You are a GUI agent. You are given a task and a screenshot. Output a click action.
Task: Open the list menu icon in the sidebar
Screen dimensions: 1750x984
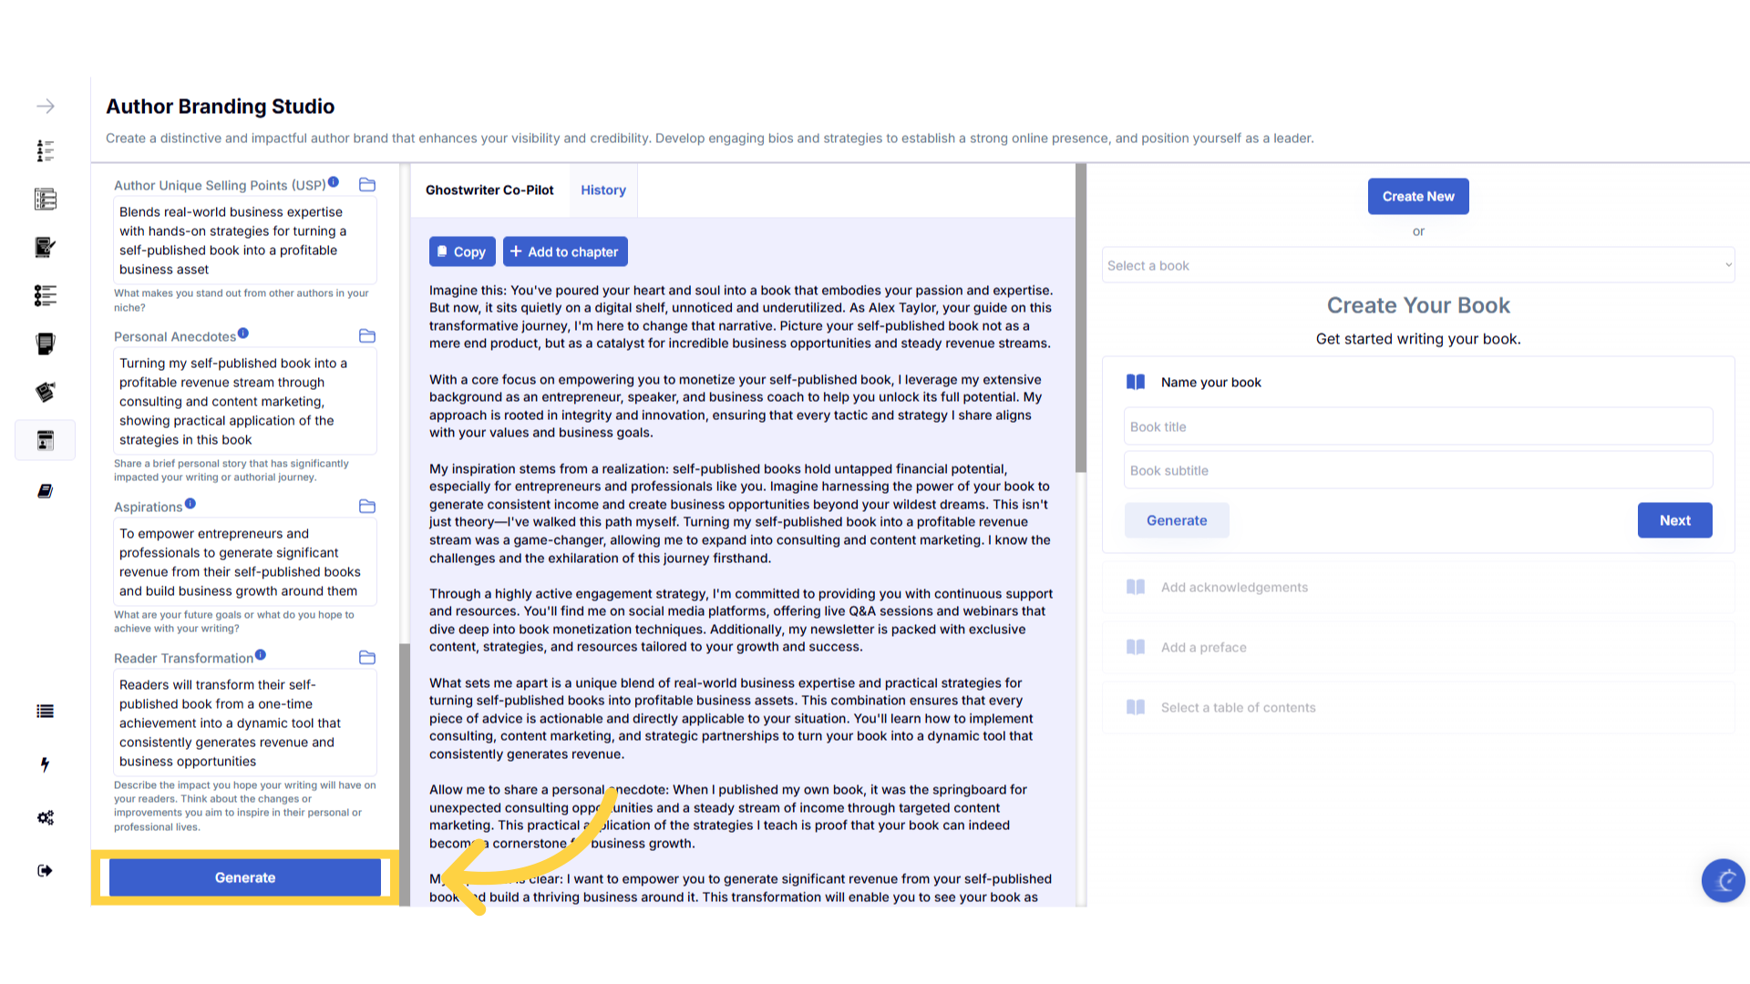click(x=45, y=712)
